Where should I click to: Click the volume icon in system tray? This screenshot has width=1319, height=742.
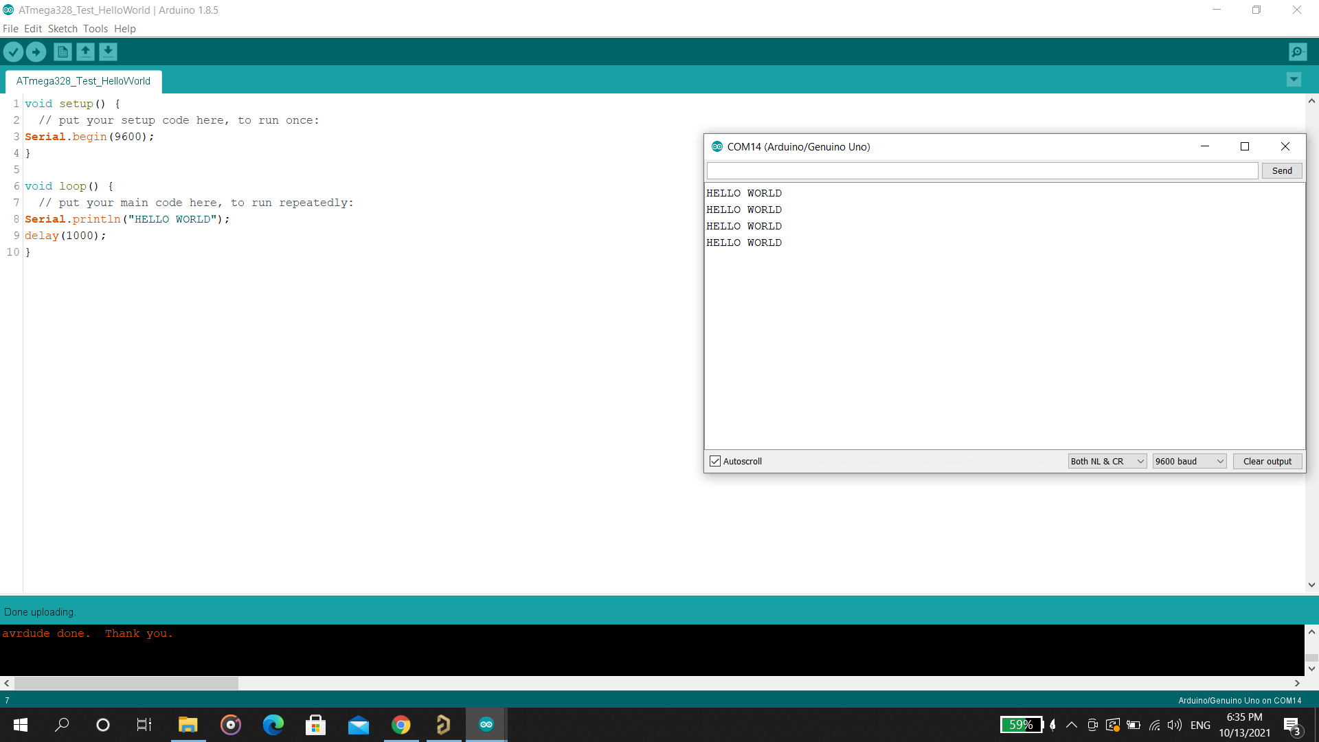(x=1175, y=725)
